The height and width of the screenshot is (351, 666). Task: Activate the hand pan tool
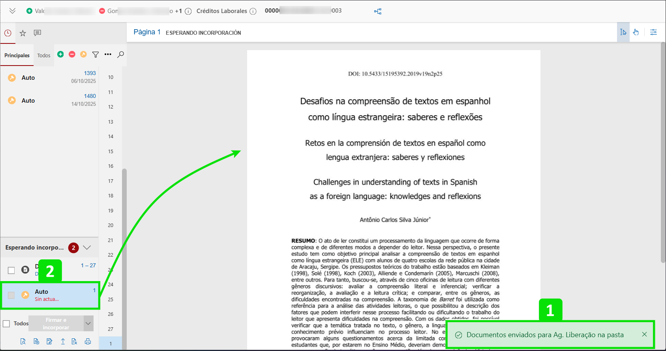pos(636,32)
